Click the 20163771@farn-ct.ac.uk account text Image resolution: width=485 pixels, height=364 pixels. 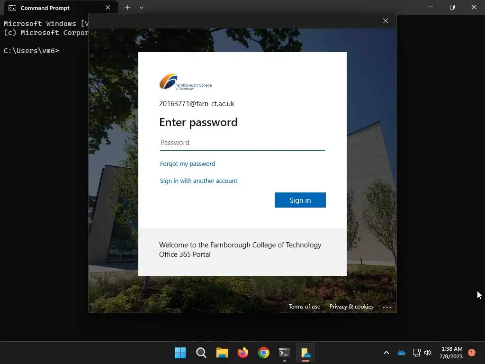[197, 104]
